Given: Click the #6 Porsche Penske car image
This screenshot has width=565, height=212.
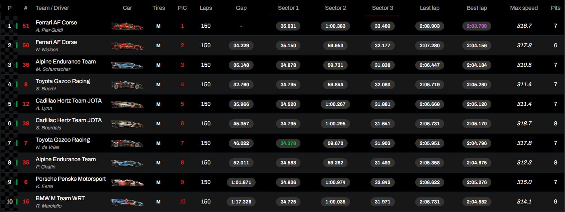Looking at the screenshot, I should [127, 182].
